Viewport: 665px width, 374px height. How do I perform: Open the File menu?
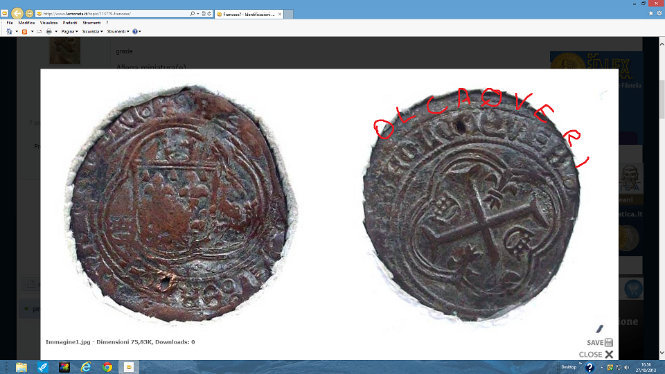click(10, 23)
